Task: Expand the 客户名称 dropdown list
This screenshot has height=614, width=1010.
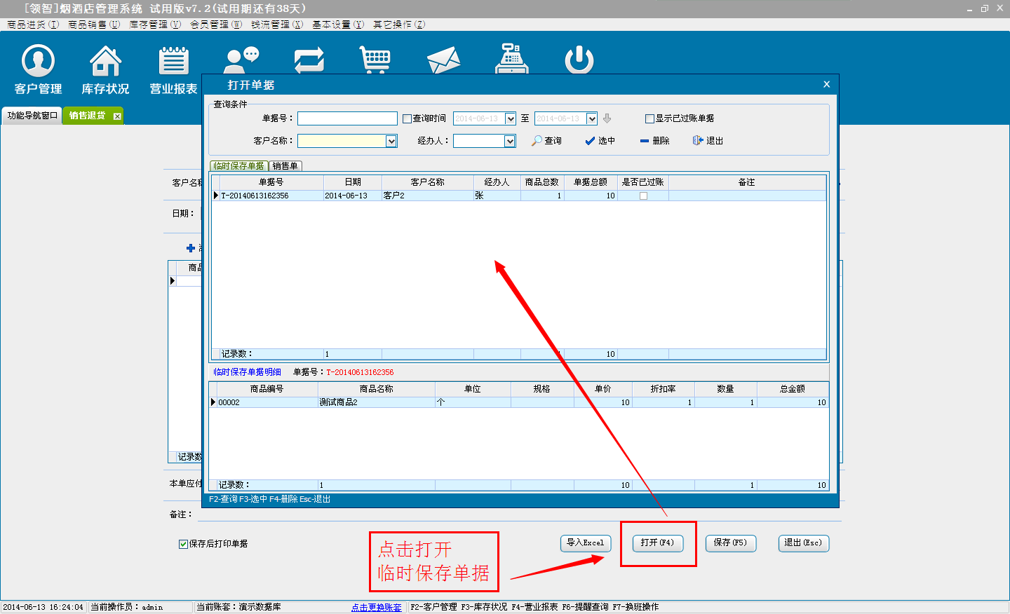Action: pyautogui.click(x=391, y=141)
